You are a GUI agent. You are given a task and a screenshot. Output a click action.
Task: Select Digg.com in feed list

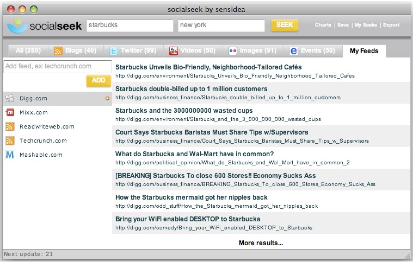click(x=58, y=98)
